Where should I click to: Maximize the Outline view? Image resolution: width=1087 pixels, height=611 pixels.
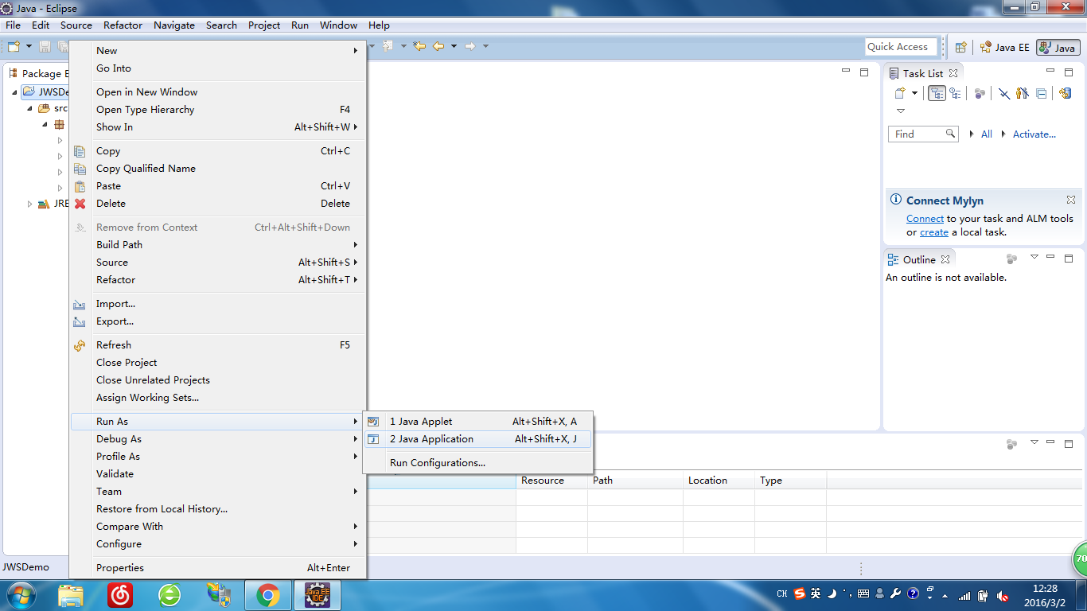point(1069,259)
